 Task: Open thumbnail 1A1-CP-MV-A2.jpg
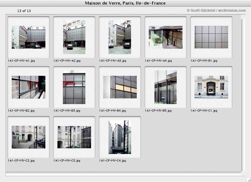click(74, 37)
